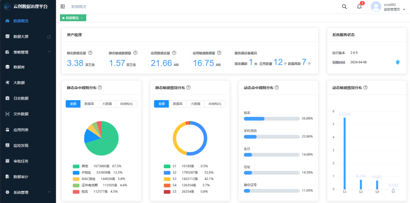Expand the 策略管理 submenu chevron
Image resolution: width=410 pixels, height=203 pixels.
click(49, 52)
